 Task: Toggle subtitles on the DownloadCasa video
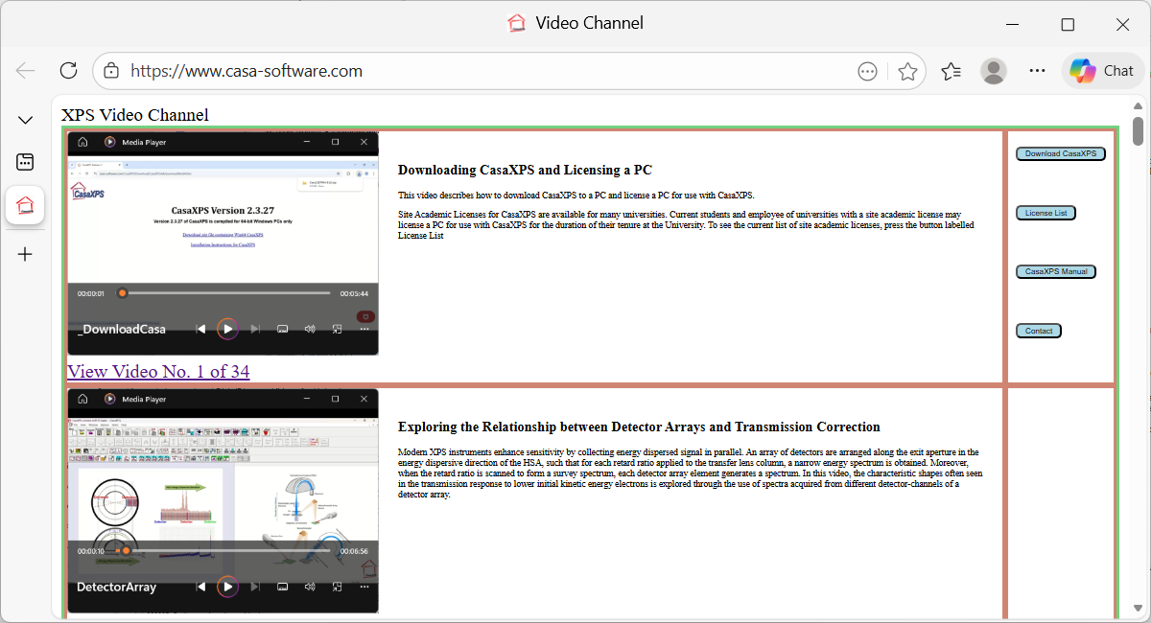[282, 329]
